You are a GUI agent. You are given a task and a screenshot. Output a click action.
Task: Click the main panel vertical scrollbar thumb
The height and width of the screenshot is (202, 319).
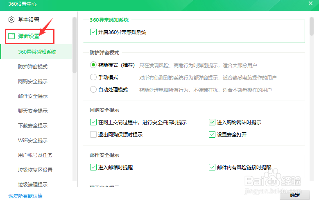[312, 27]
